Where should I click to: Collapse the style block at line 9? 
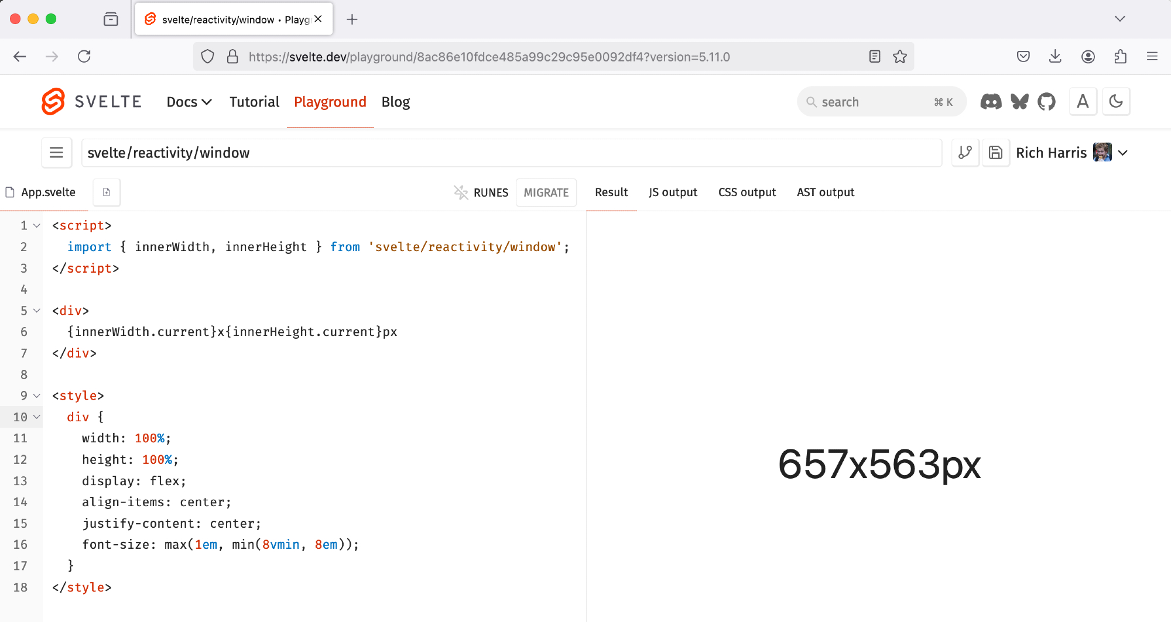click(37, 396)
